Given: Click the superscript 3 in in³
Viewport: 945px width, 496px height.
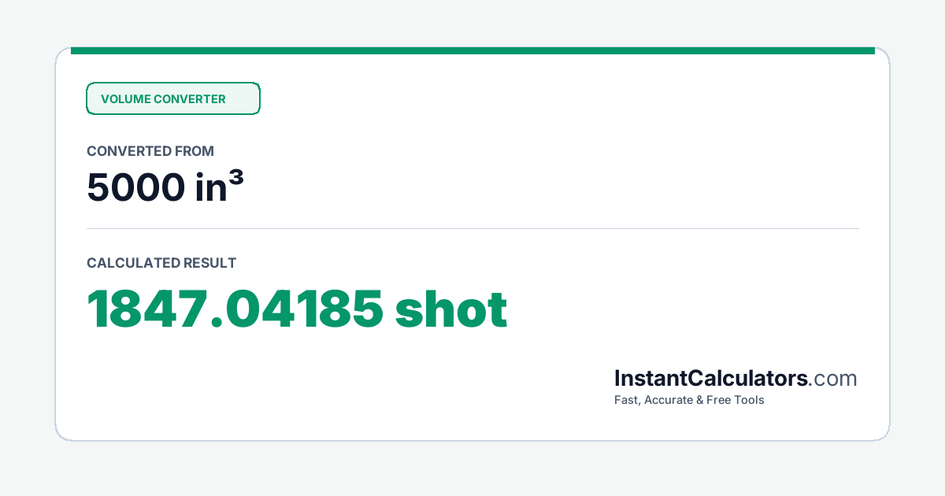Looking at the screenshot, I should click(235, 180).
